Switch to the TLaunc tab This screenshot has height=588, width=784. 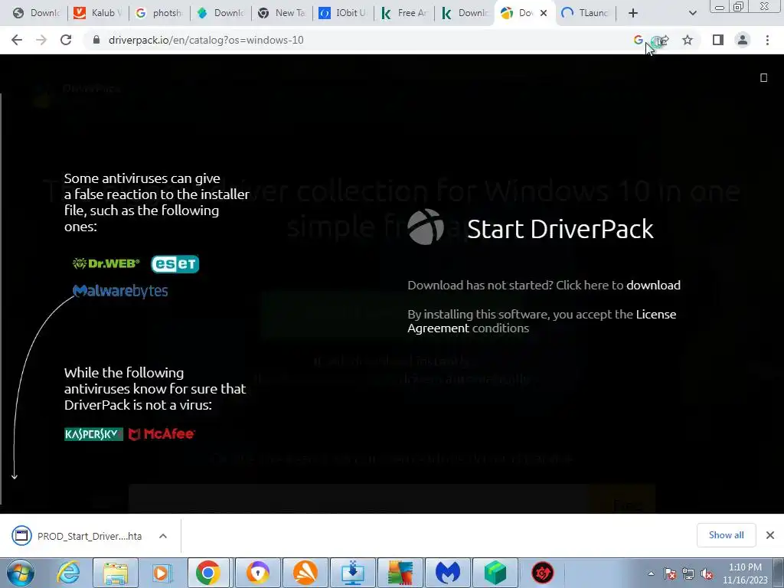coord(586,13)
